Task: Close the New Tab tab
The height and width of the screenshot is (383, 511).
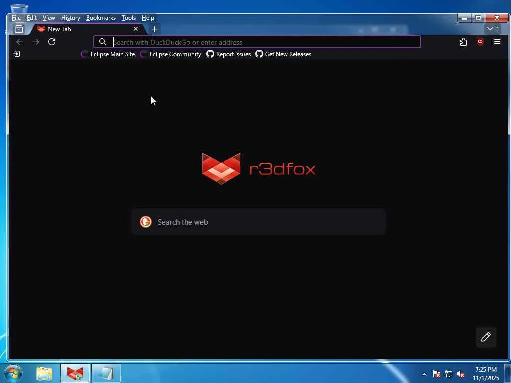Action: [136, 29]
